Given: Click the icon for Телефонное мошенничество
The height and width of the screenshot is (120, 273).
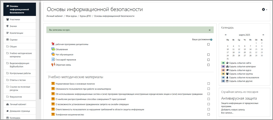Looking at the screenshot, I should pyautogui.click(x=53, y=114).
